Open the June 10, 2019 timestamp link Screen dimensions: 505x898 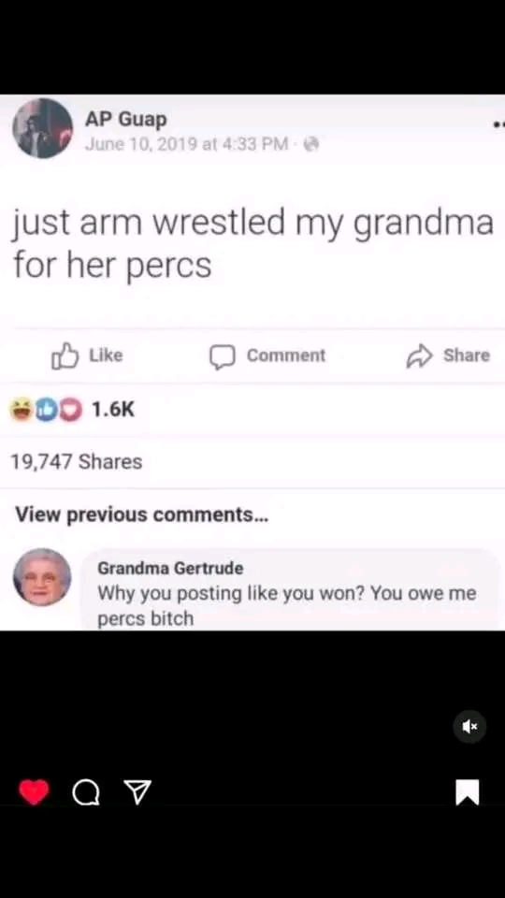tap(187, 144)
